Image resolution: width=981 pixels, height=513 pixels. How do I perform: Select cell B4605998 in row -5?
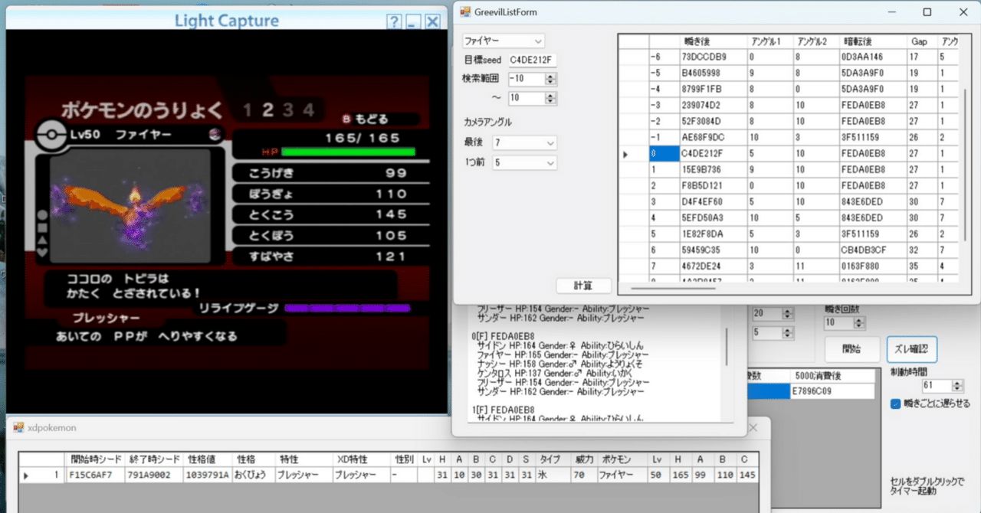tap(713, 73)
